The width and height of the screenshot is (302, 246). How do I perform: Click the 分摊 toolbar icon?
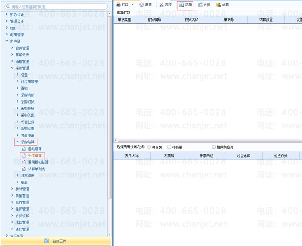[200, 5]
